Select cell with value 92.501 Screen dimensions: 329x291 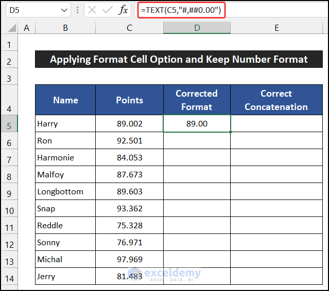pyautogui.click(x=129, y=141)
